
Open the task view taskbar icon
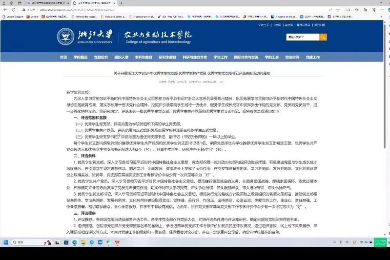[x=57, y=242]
